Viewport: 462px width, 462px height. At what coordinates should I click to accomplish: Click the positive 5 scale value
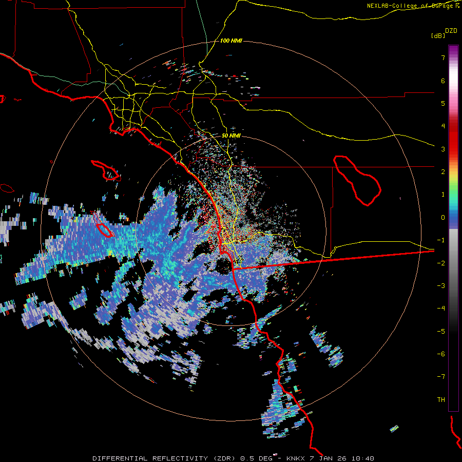443,103
